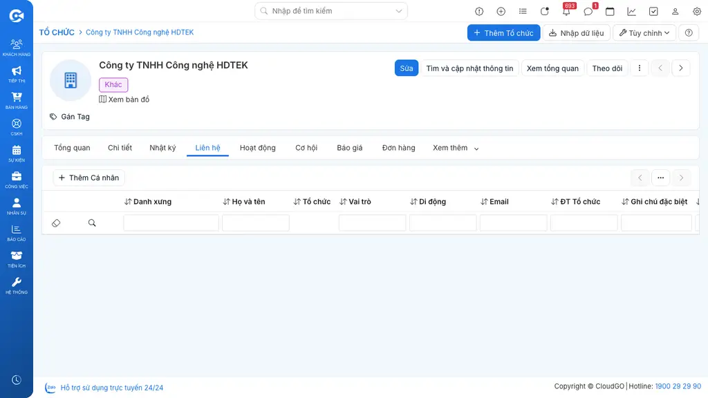The width and height of the screenshot is (708, 398).
Task: Switch to the Đơn hàng tab
Action: 398,148
